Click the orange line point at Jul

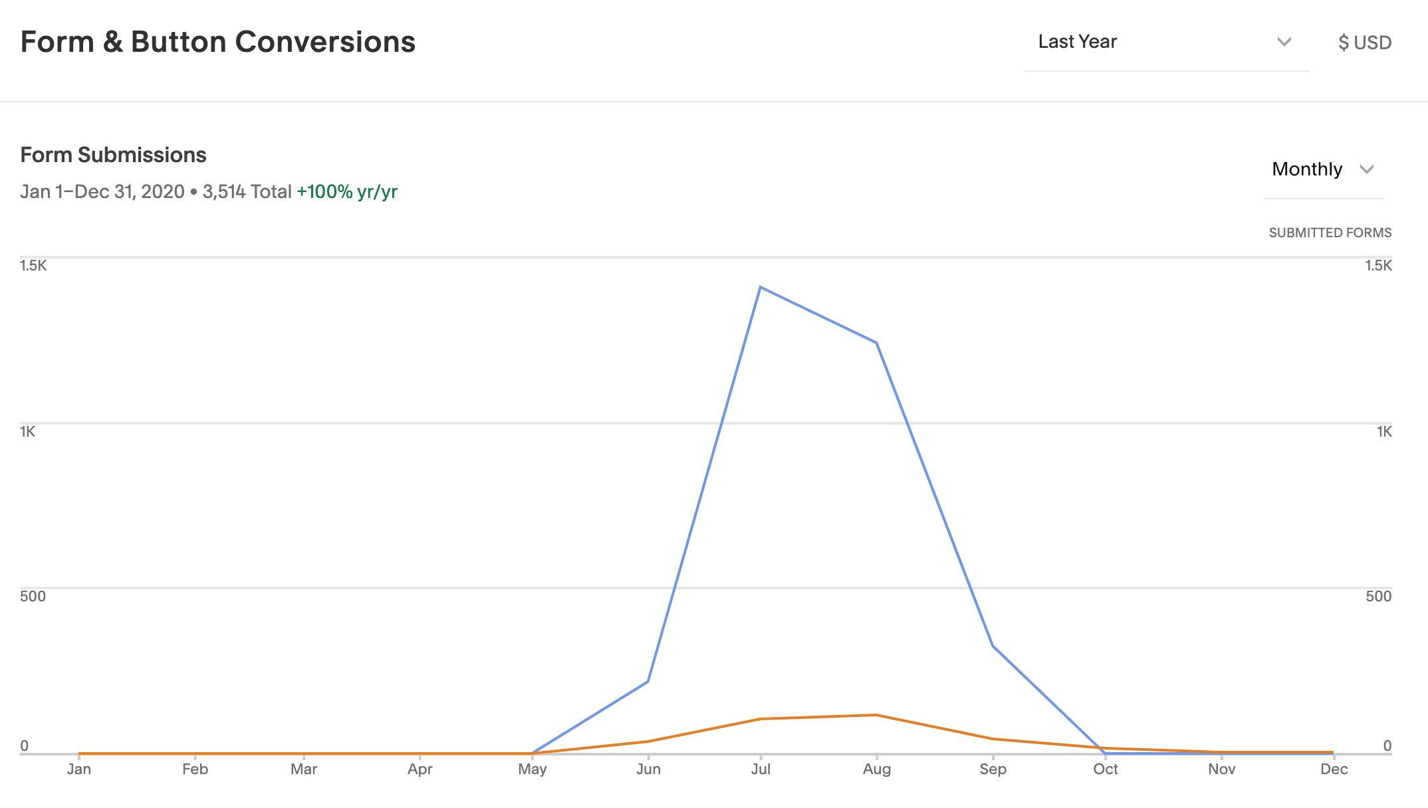pyautogui.click(x=761, y=719)
